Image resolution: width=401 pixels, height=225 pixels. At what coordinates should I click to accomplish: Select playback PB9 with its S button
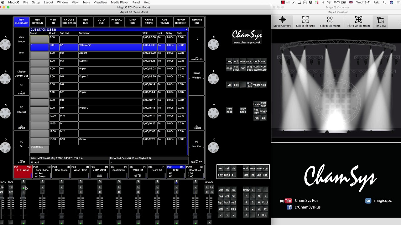tap(176, 182)
